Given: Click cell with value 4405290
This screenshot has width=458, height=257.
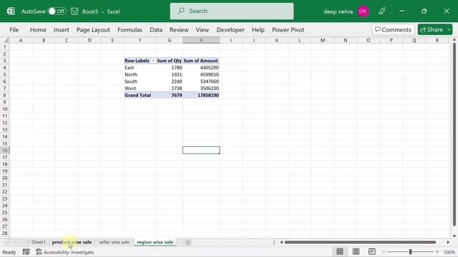Looking at the screenshot, I should tap(201, 68).
